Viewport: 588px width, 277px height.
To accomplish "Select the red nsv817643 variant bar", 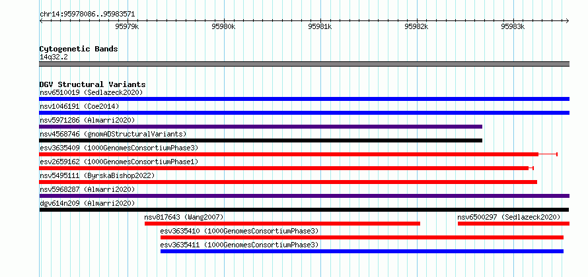I will (x=282, y=224).
